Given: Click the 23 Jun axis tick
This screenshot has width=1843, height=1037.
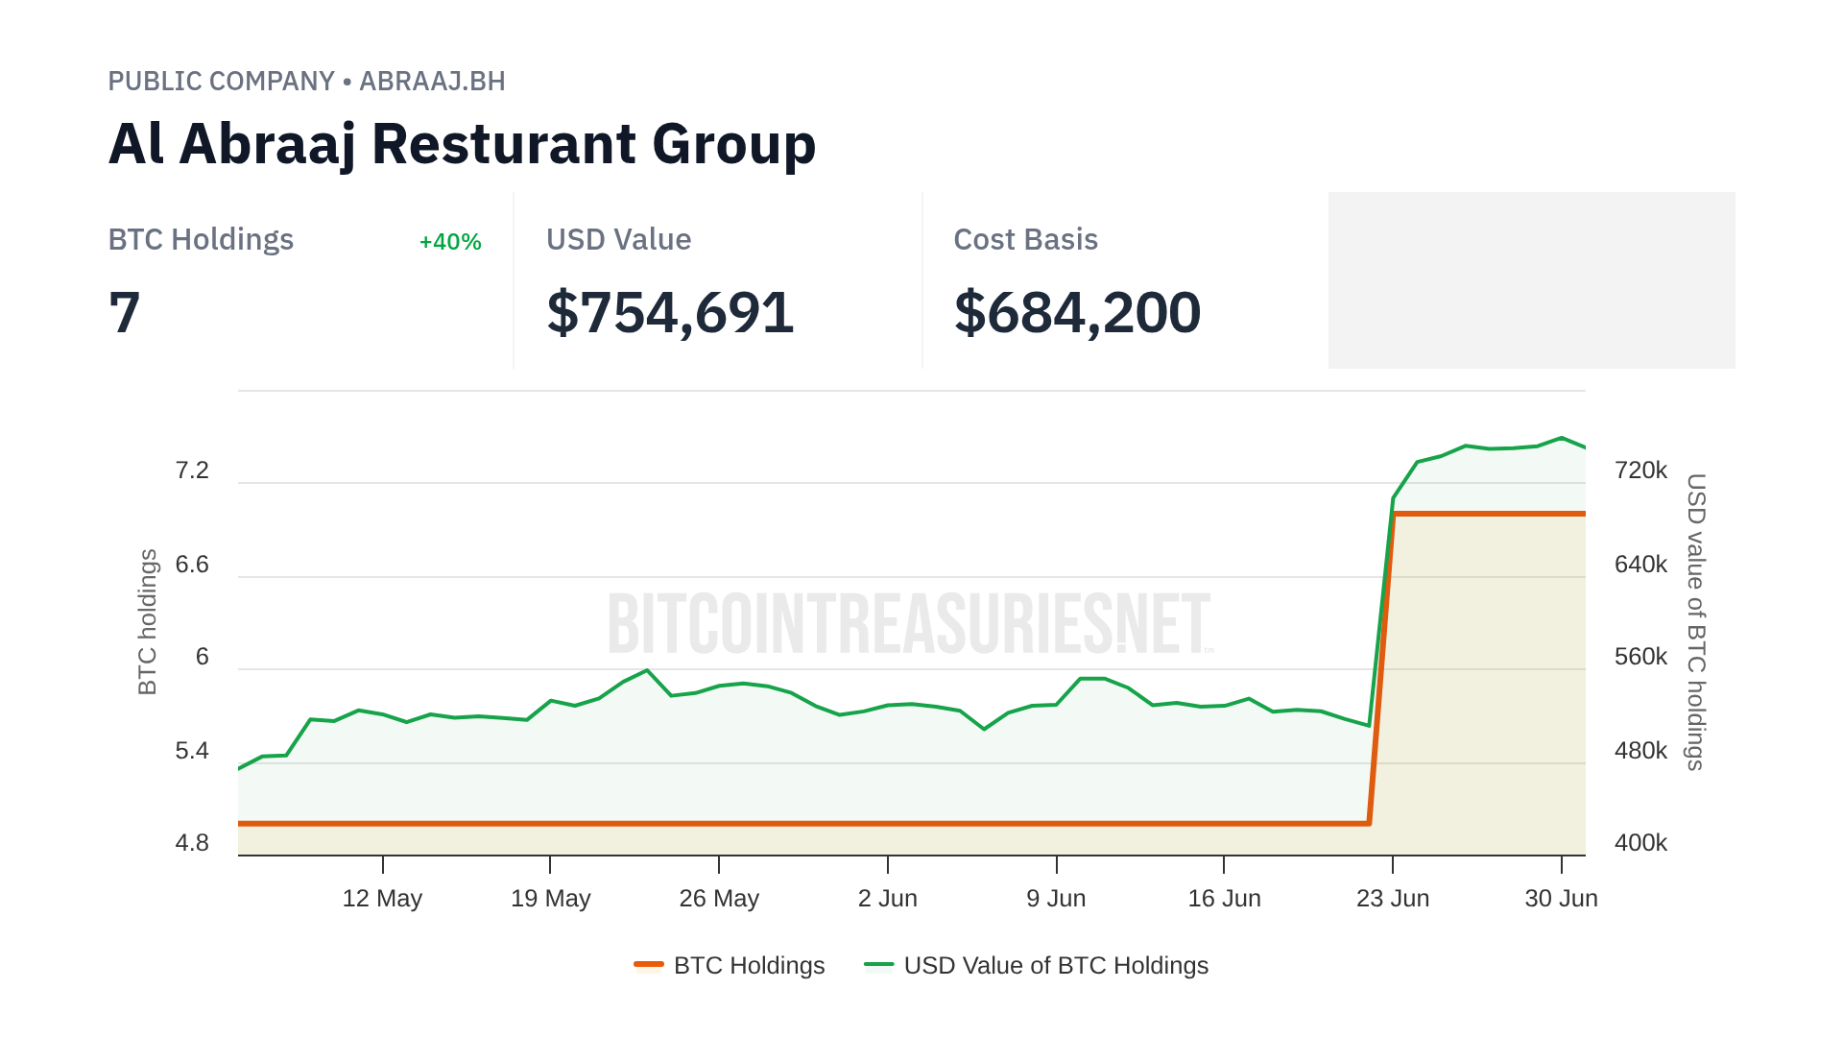Looking at the screenshot, I should coord(1393,898).
